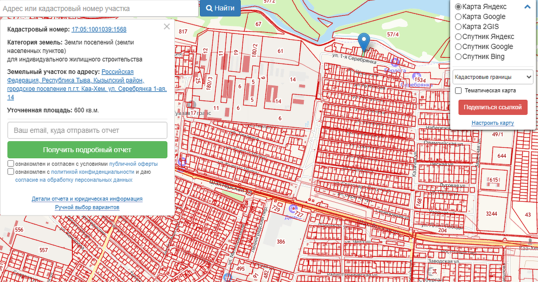The image size is (538, 282).
Task: Check the privacy policy consent checkbox
Action: [10, 172]
